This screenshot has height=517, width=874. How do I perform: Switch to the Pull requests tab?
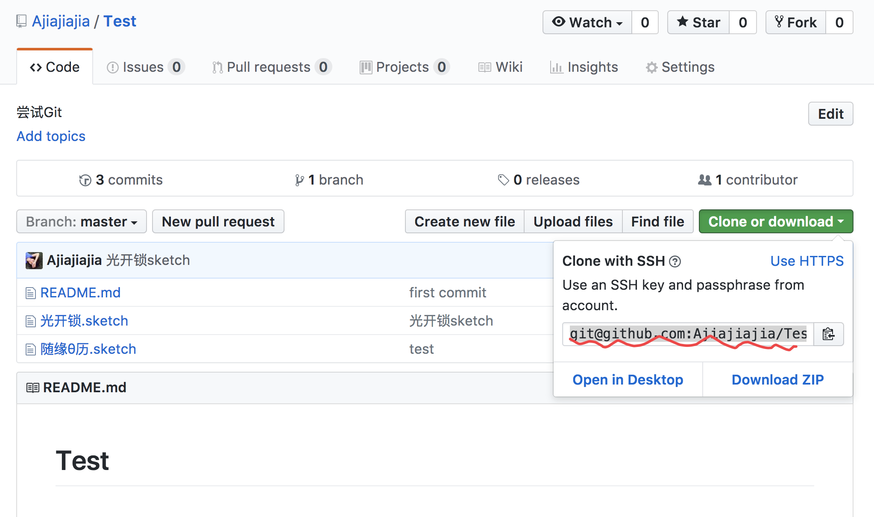tap(272, 67)
